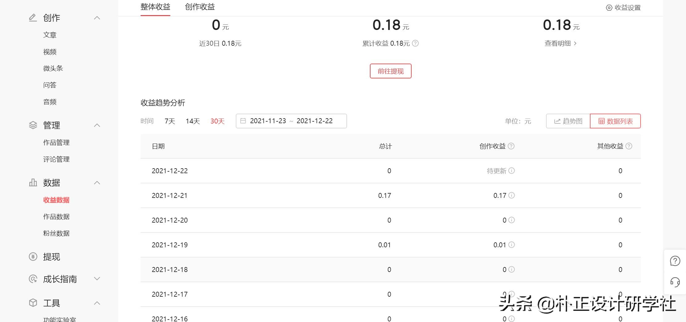Image resolution: width=686 pixels, height=322 pixels.
Task: Collapse the 管理 sidebar section
Action: (97, 125)
